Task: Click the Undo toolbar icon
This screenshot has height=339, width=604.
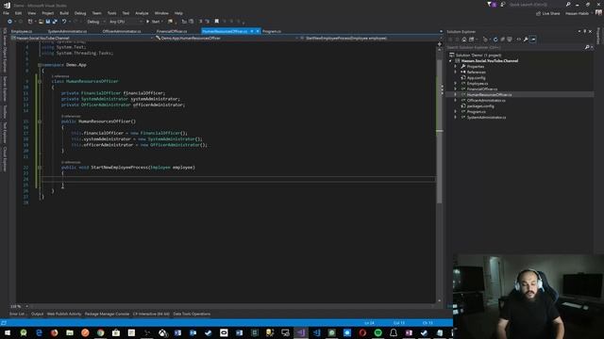Action: click(64, 22)
